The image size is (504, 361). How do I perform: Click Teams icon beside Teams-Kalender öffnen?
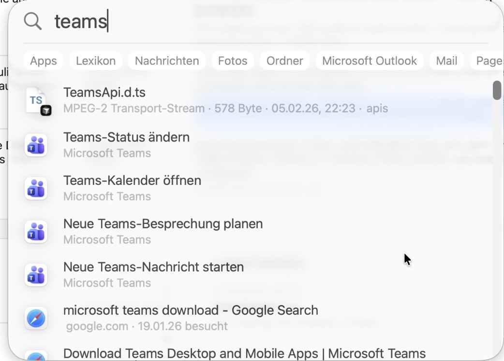[36, 189]
